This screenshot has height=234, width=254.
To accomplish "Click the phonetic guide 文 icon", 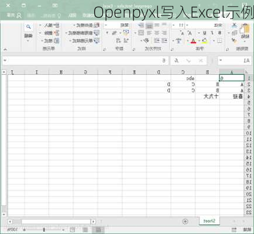I will coord(179,41).
